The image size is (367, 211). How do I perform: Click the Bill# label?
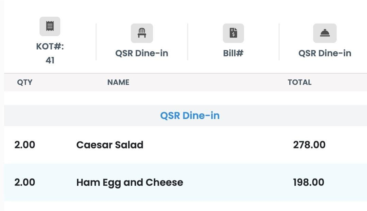tap(233, 53)
